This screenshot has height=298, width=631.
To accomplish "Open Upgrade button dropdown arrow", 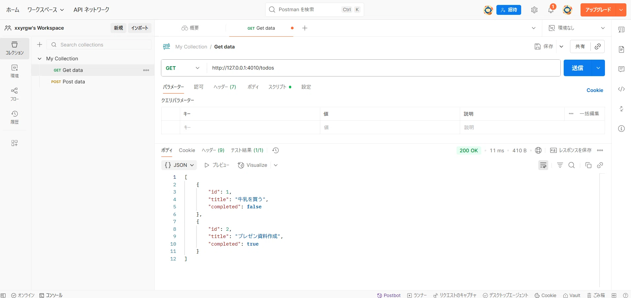I will [621, 10].
